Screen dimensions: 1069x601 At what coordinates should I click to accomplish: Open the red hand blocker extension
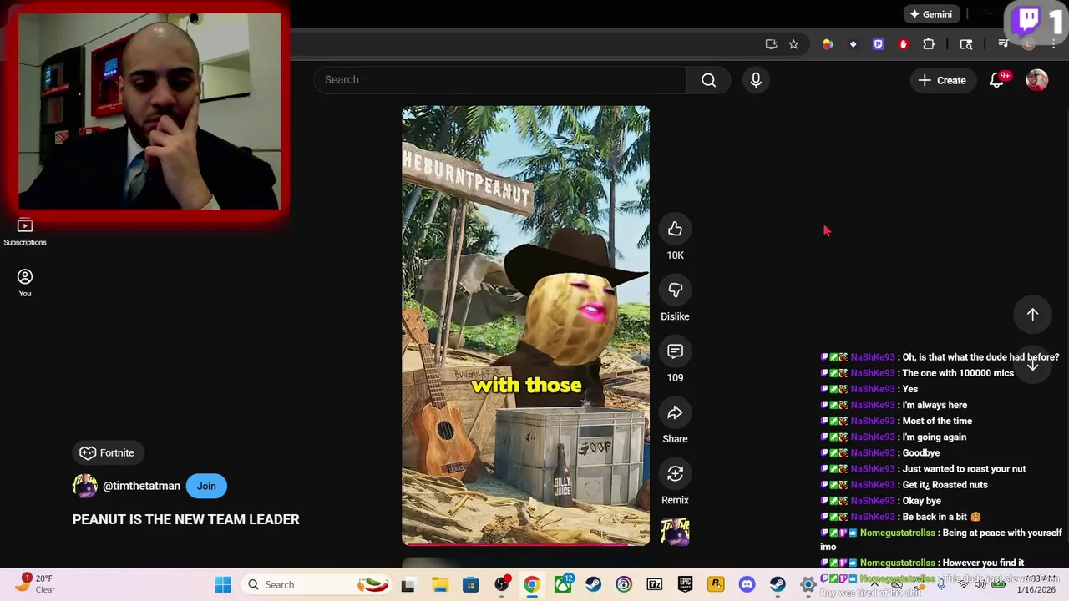point(903,44)
